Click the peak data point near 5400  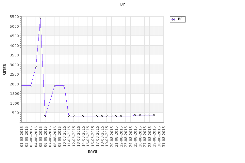pos(40,18)
